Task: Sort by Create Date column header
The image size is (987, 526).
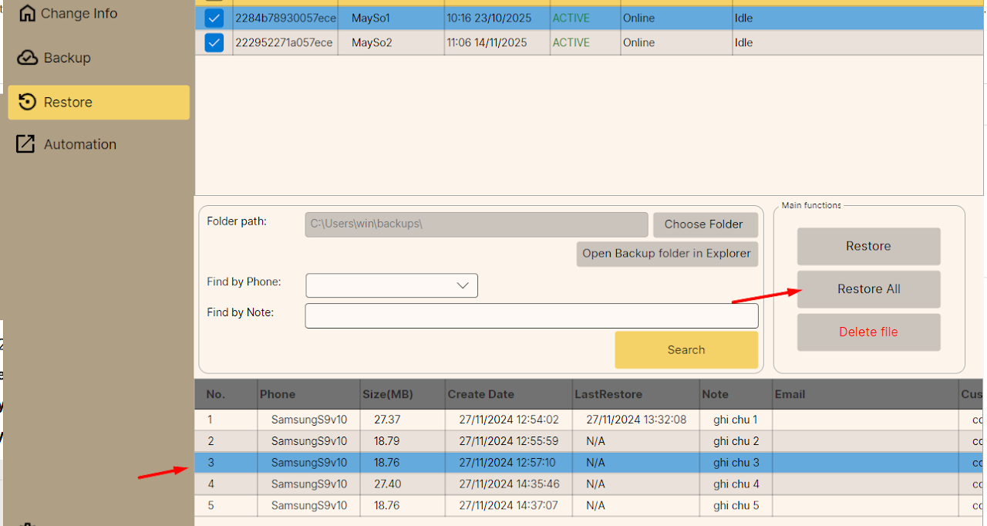Action: pos(480,394)
